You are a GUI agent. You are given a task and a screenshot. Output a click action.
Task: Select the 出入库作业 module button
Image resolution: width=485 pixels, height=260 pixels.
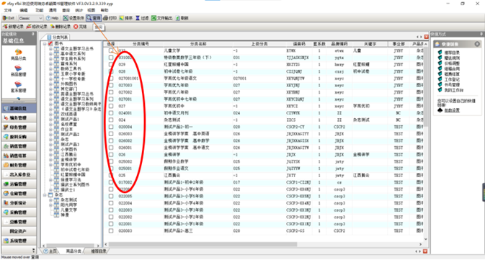[19, 175]
